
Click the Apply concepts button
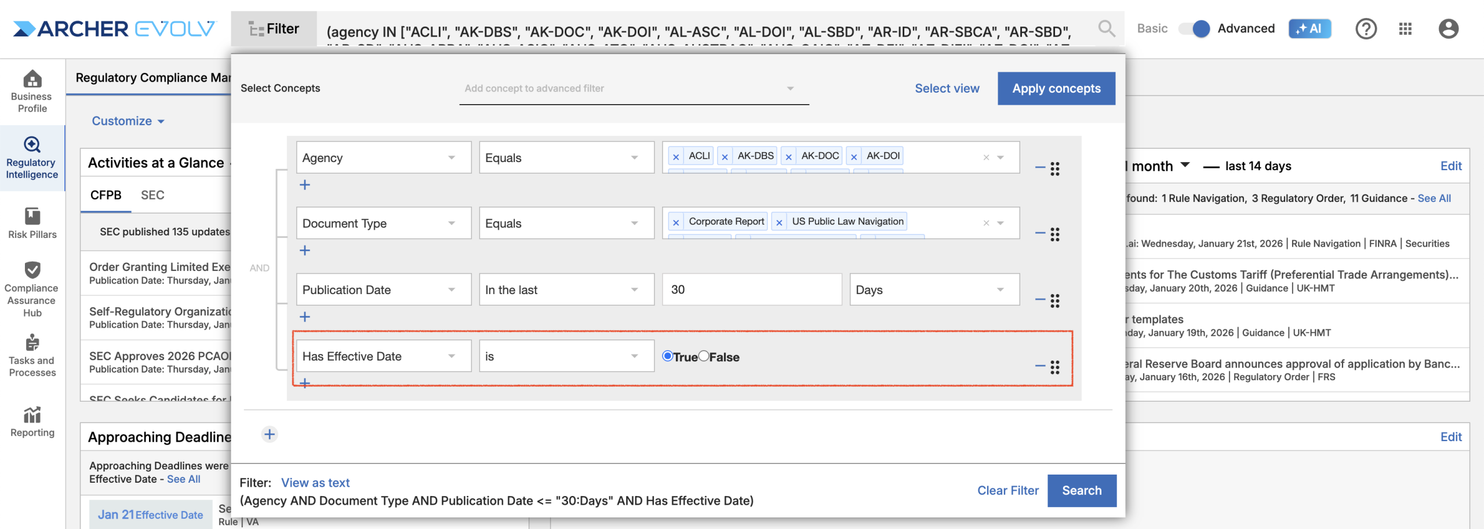(x=1056, y=89)
